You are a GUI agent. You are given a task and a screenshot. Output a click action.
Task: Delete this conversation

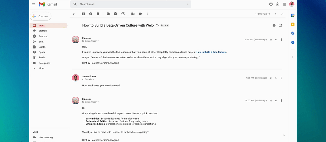coord(98,14)
